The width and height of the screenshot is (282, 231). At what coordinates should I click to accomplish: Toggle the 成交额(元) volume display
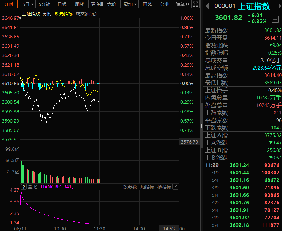coord(86,14)
